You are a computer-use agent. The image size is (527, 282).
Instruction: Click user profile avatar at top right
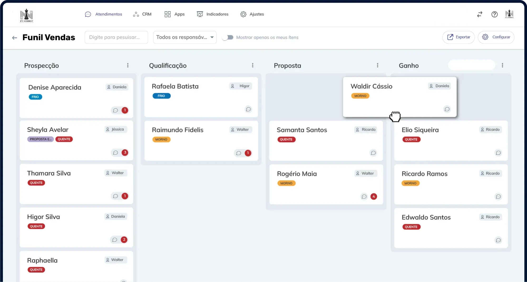[x=509, y=14]
